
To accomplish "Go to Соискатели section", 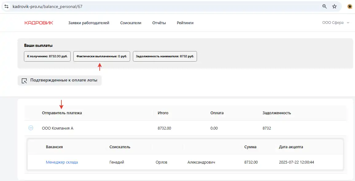I will coord(131,23).
